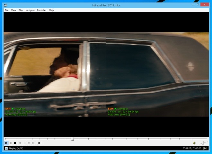Click the Play button
The width and height of the screenshot is (212, 154).
click(x=6, y=143)
